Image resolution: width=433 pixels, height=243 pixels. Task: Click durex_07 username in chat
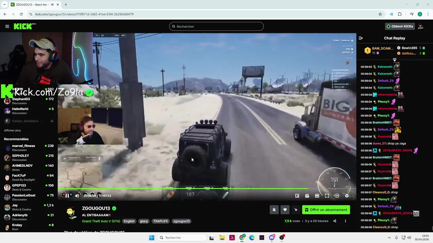(x=379, y=143)
